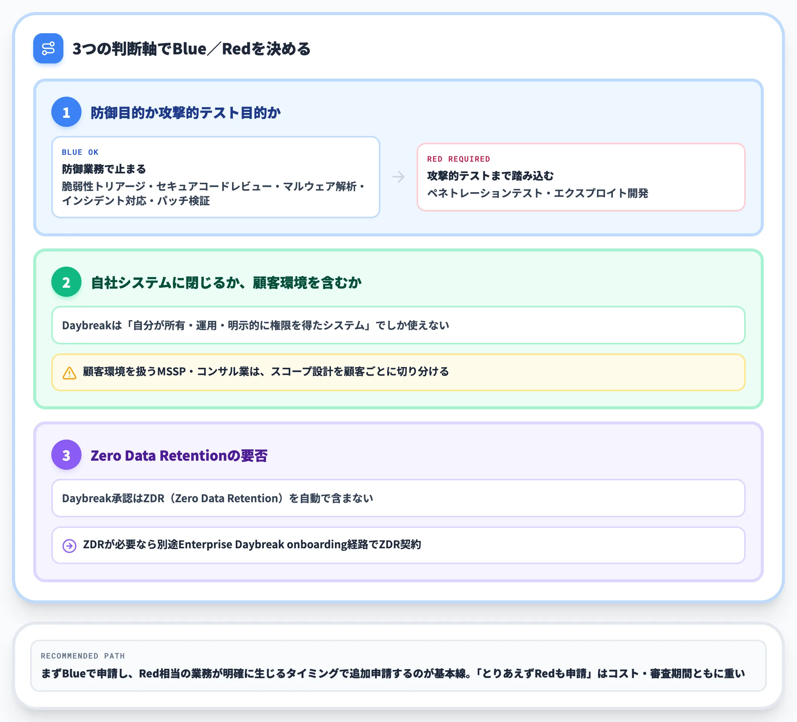Select the BLUE OK label

click(80, 152)
